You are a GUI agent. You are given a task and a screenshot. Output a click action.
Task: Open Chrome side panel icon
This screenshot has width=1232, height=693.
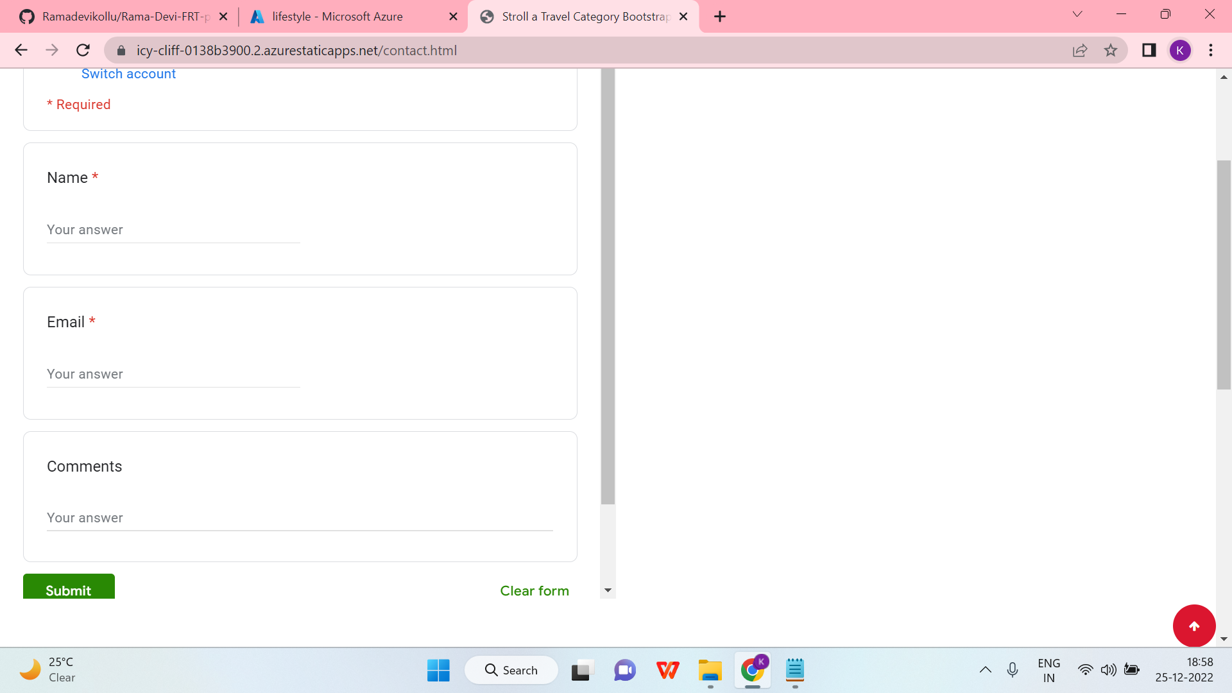[x=1149, y=50]
